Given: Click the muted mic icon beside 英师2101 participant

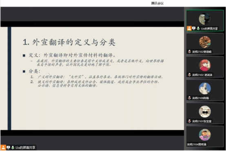Looking at the screenshot, I should coord(190,121).
